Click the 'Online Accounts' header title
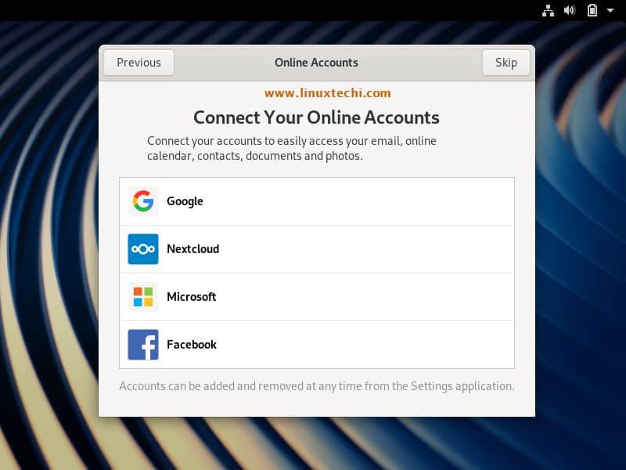This screenshot has width=626, height=470. point(317,63)
